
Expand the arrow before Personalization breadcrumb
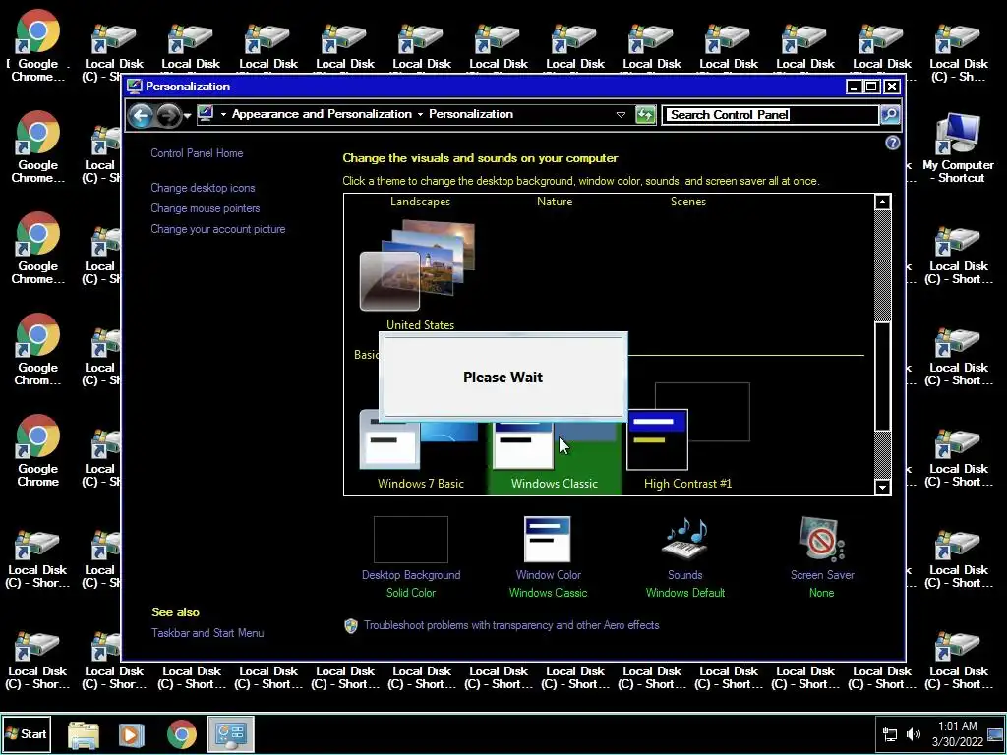420,114
